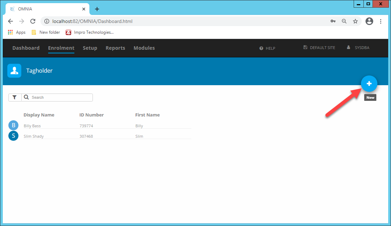Click the zoom magnifier icon in address bar
The width and height of the screenshot is (391, 226).
coord(344,21)
